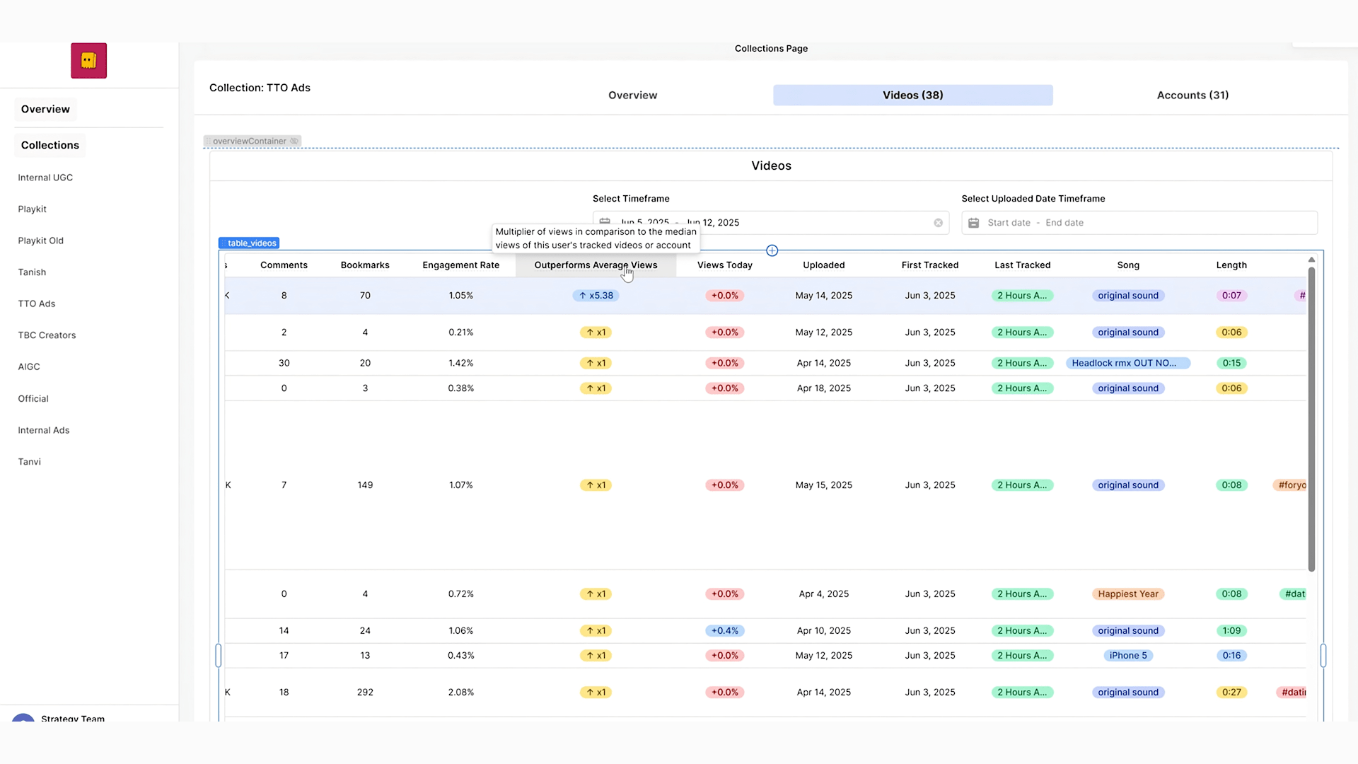Select TTO Ads collection in the sidebar
Viewport: 1358px width, 764px height.
37,303
